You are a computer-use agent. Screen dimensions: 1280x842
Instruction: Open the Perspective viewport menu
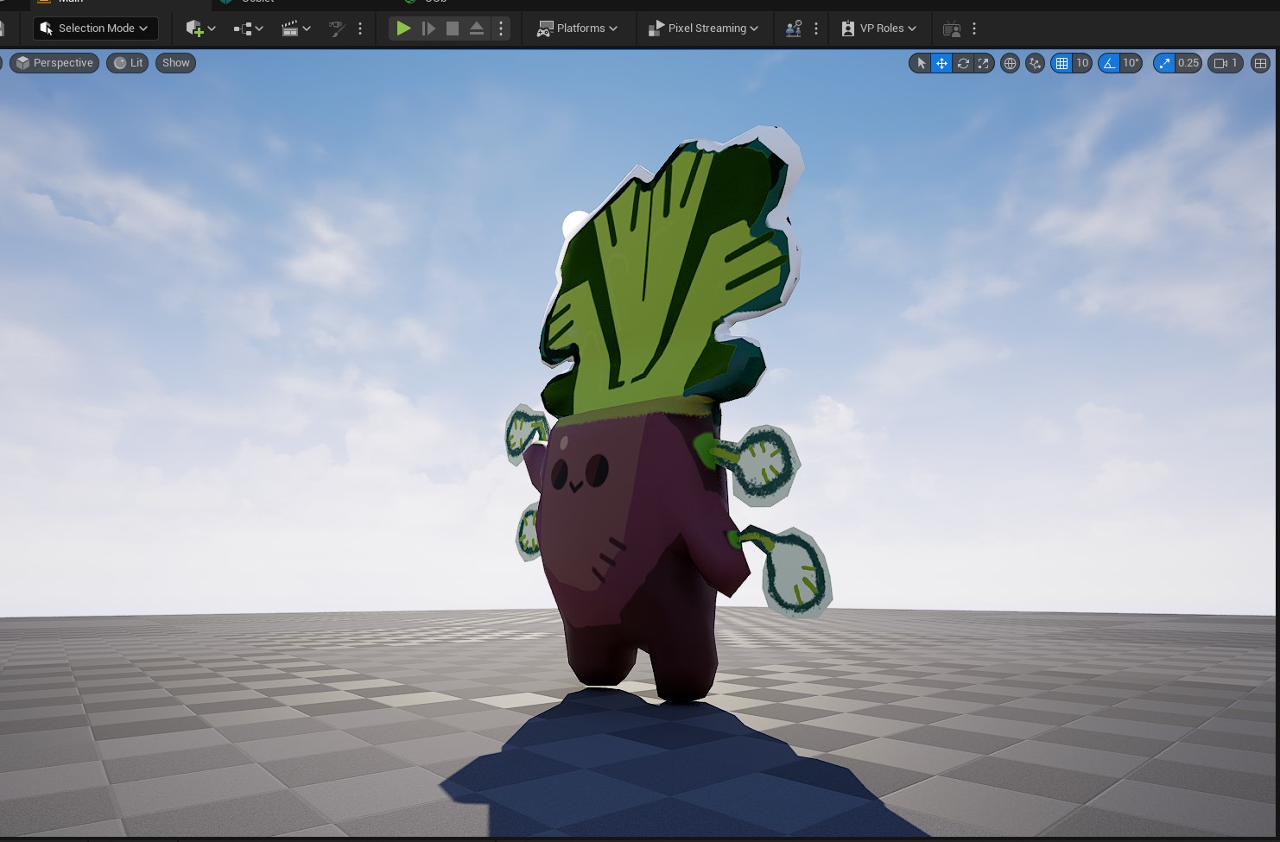click(54, 63)
